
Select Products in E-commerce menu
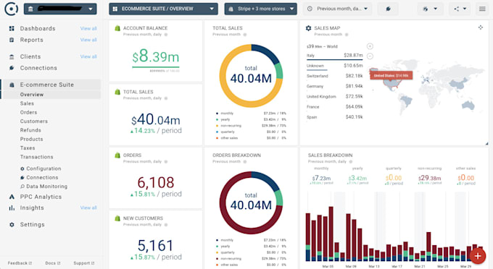pos(31,140)
